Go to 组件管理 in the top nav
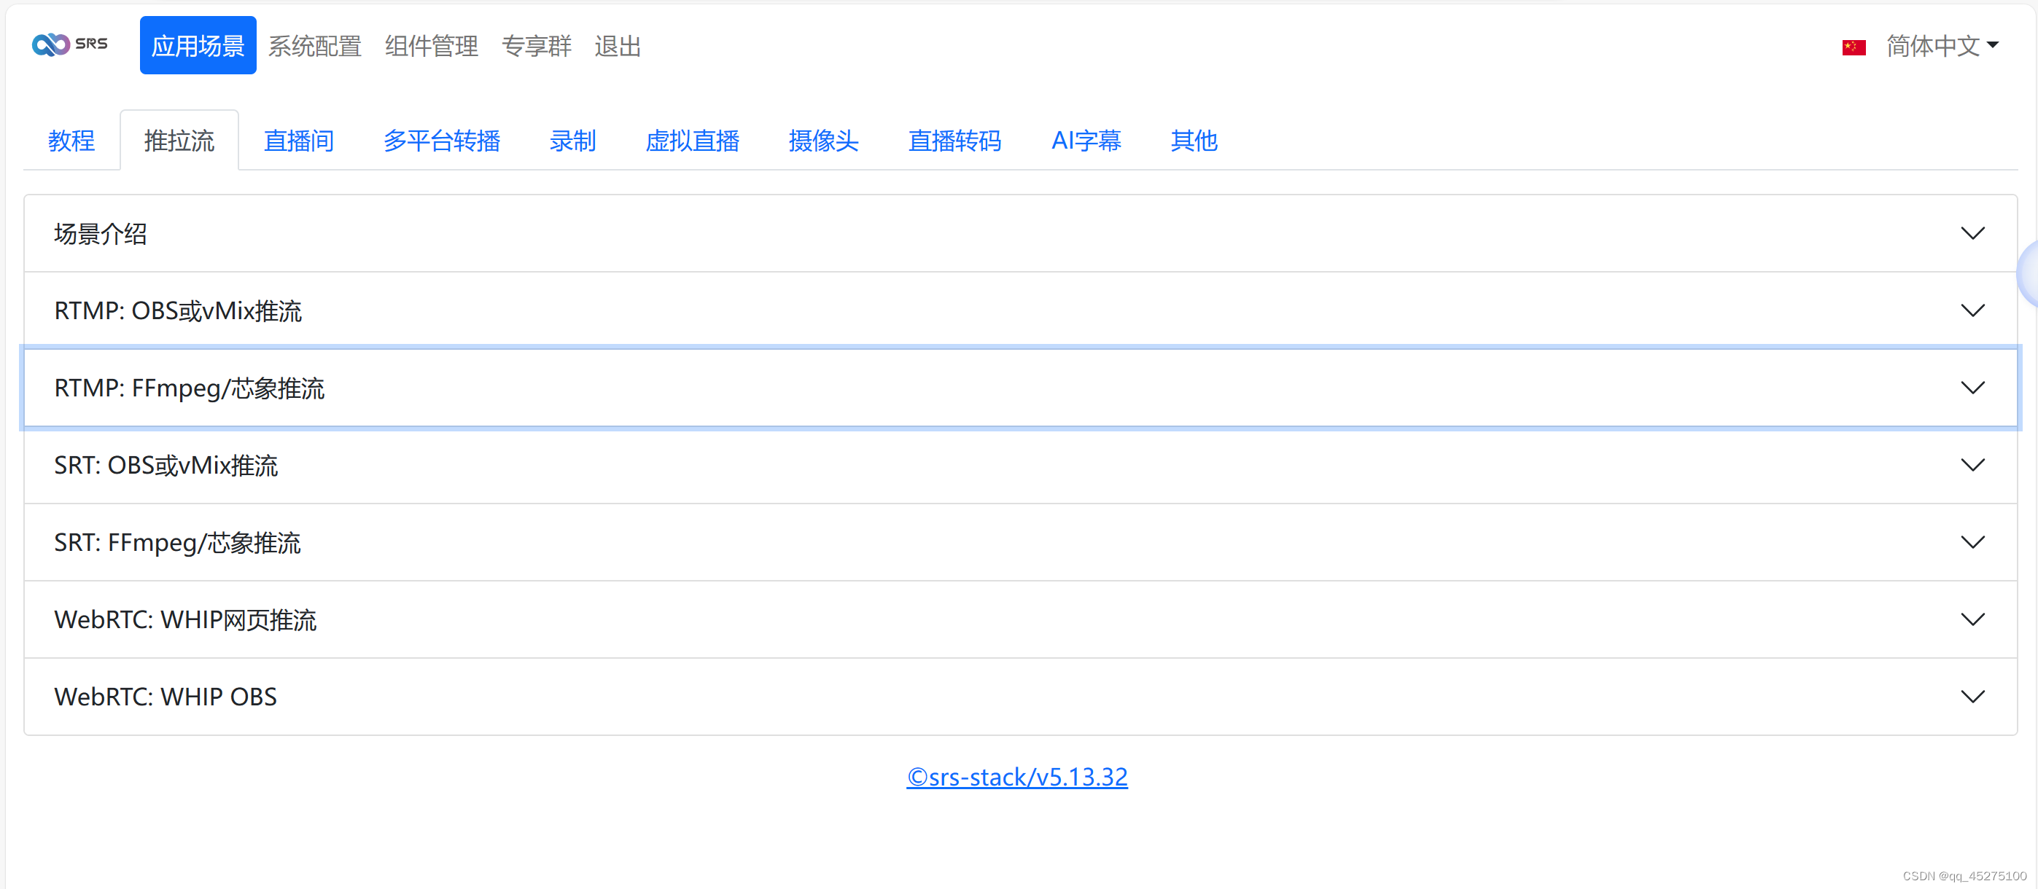 pos(431,46)
